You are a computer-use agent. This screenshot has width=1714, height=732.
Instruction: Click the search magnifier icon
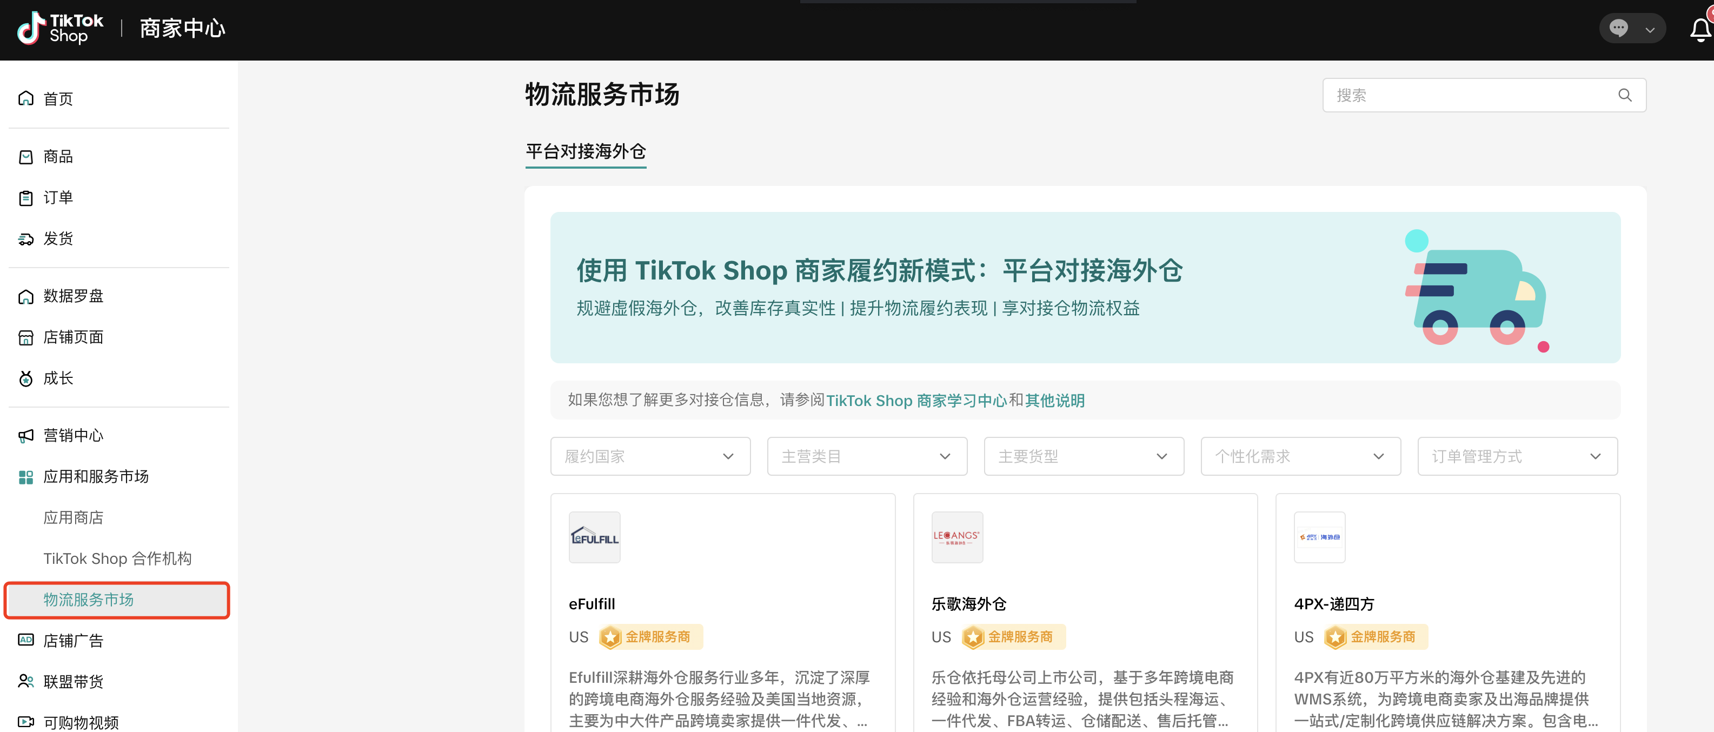[x=1624, y=95]
